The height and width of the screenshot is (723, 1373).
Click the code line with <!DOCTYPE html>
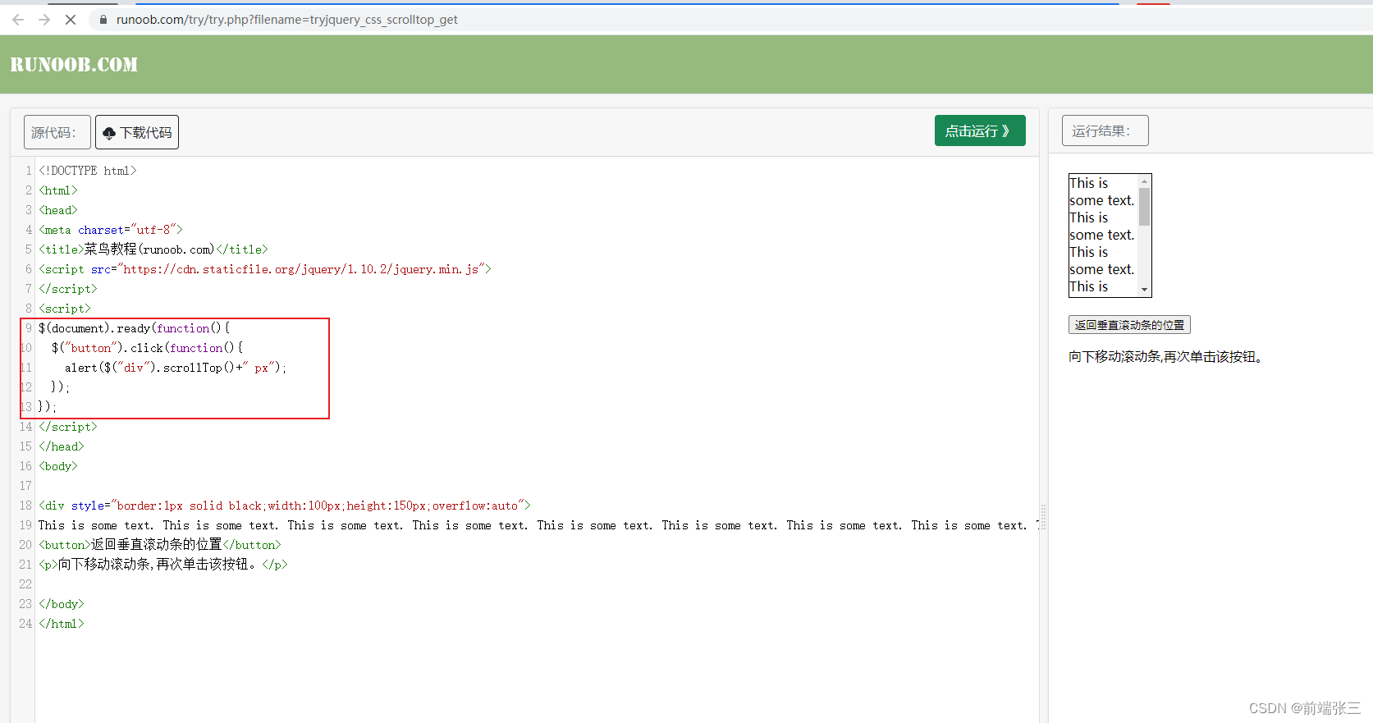(88, 171)
